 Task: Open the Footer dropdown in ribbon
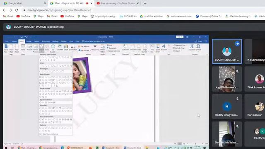pyautogui.click(x=139, y=48)
